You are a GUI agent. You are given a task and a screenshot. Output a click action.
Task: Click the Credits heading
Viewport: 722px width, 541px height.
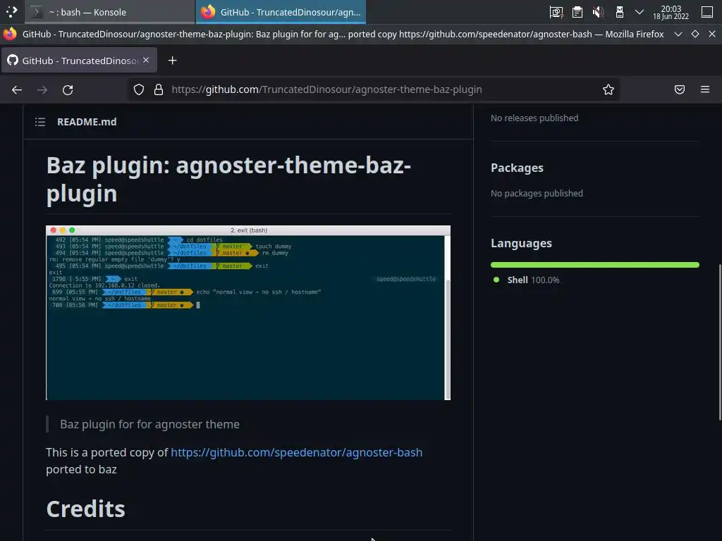click(85, 509)
